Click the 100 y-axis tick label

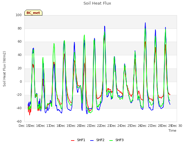click(19, 15)
